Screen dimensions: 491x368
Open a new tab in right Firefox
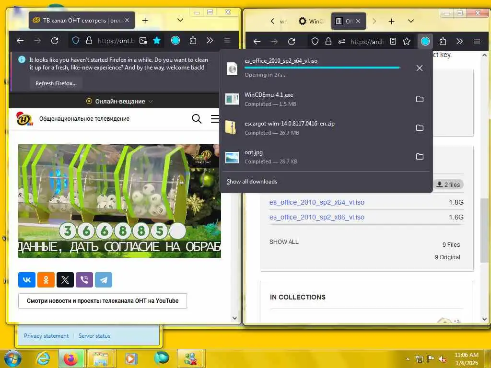[x=391, y=21]
